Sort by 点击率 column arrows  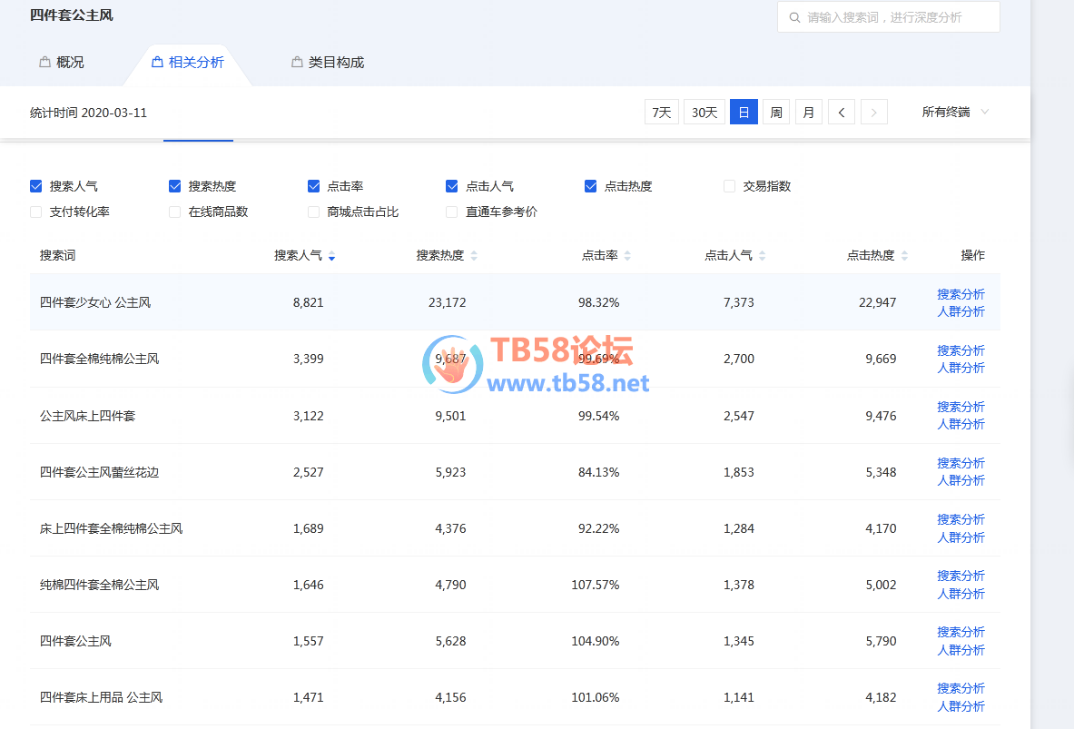point(627,256)
